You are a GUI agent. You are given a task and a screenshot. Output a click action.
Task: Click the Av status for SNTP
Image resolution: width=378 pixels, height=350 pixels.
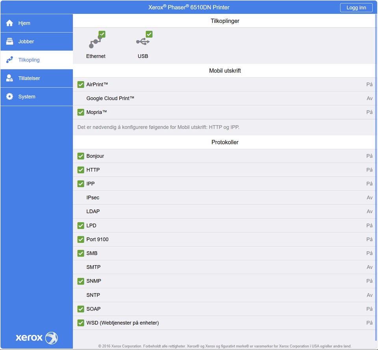point(370,295)
